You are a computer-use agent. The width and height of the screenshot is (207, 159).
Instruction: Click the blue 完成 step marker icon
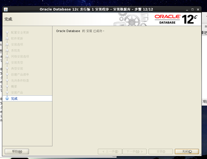pyautogui.click(x=7, y=99)
